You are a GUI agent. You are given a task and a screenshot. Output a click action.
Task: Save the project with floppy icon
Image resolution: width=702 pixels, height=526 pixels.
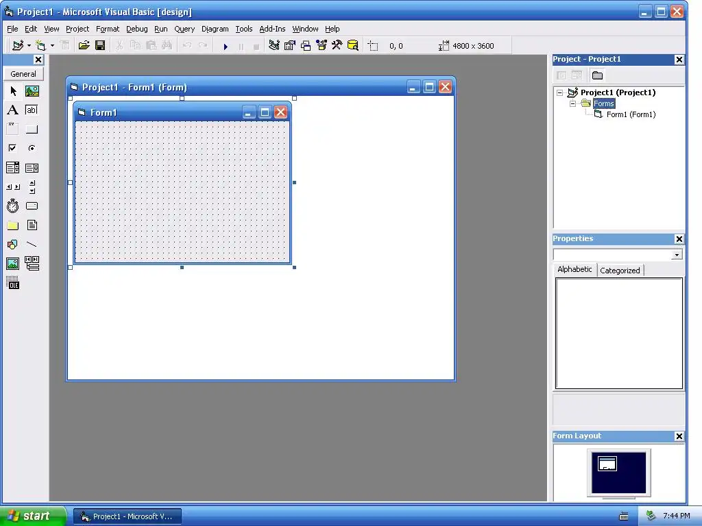(x=100, y=46)
